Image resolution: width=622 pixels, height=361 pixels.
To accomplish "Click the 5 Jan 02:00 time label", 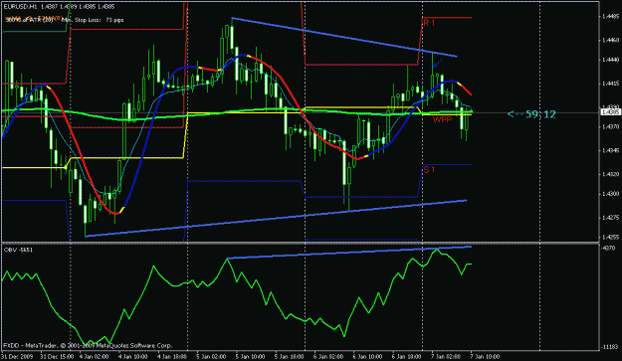I will (211, 356).
